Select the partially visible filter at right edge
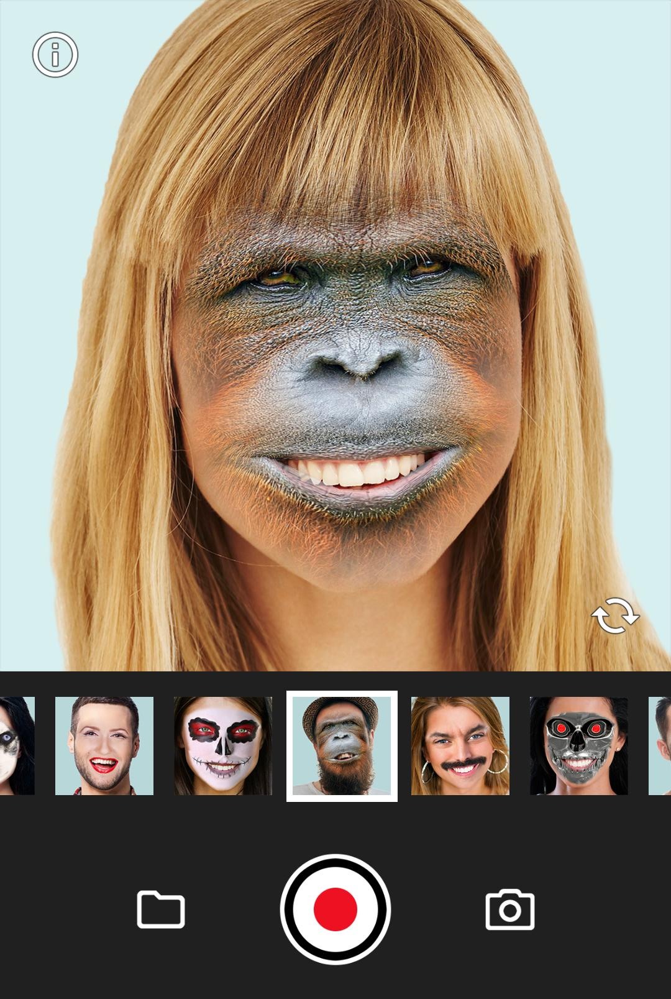 click(x=660, y=746)
